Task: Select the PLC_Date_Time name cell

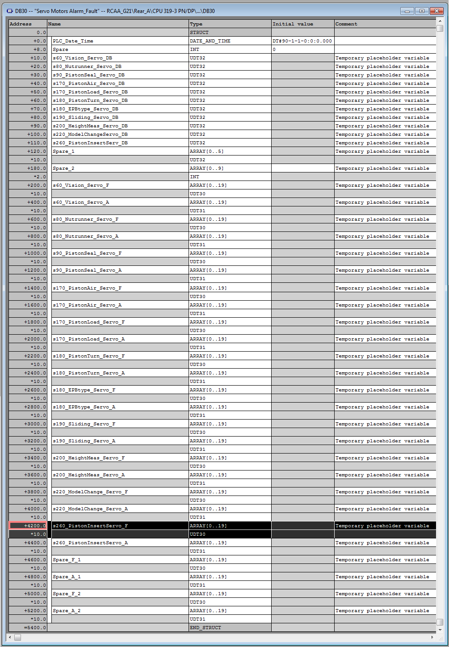Action: (120, 41)
